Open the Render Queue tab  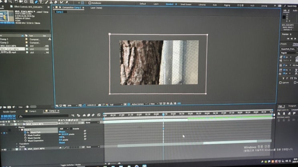point(9,111)
